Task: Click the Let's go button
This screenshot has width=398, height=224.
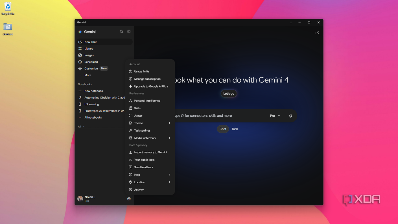Action: point(229,93)
